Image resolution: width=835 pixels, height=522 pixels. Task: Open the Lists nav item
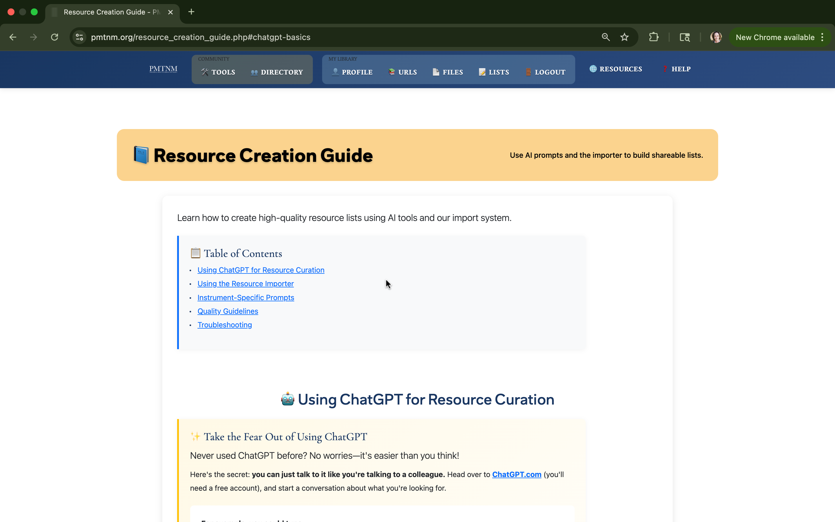(x=494, y=72)
